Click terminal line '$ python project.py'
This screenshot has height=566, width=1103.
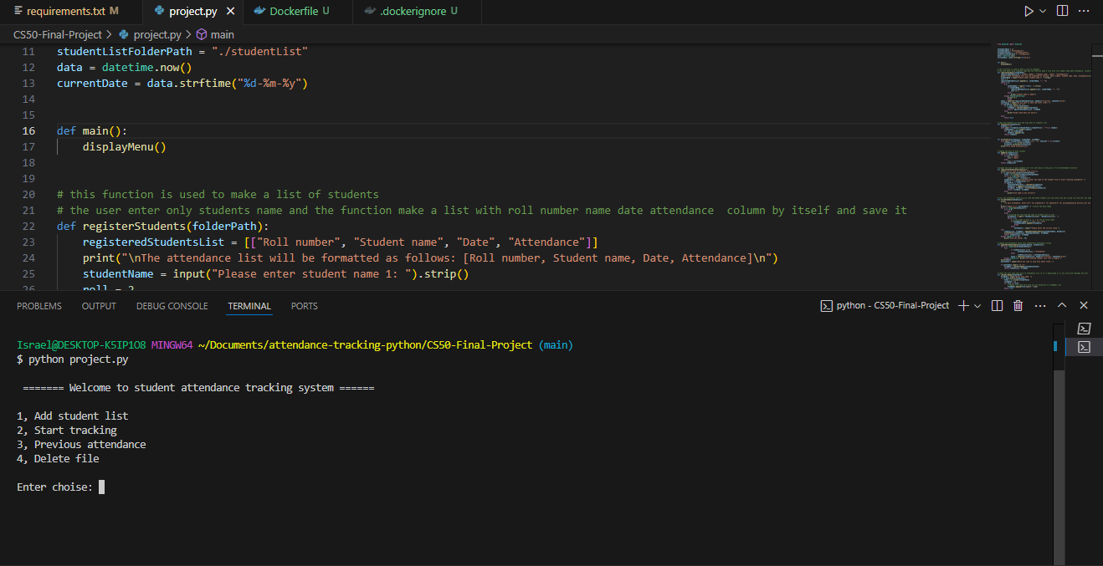(x=73, y=359)
